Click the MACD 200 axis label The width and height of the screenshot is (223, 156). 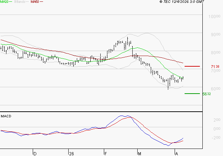[217, 120]
